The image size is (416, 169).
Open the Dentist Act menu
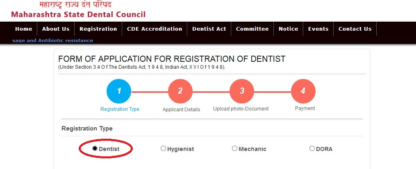coord(209,29)
